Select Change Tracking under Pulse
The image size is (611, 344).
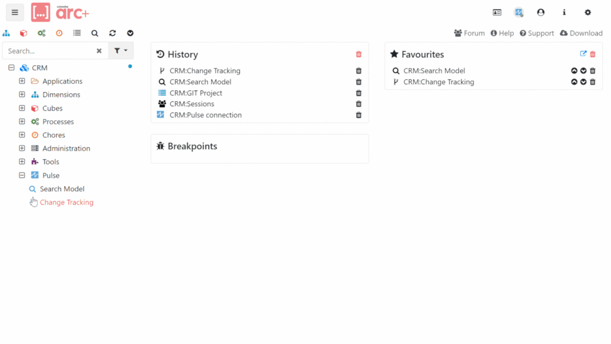point(66,202)
